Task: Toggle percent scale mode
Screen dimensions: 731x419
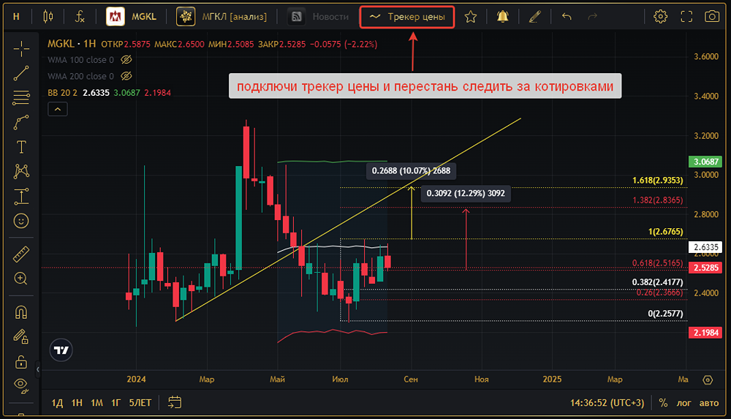Action: (x=663, y=403)
